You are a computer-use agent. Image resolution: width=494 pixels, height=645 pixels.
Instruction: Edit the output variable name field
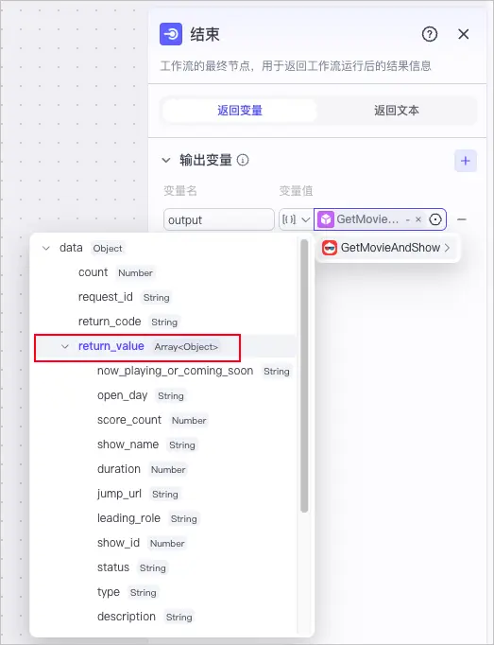(x=218, y=219)
